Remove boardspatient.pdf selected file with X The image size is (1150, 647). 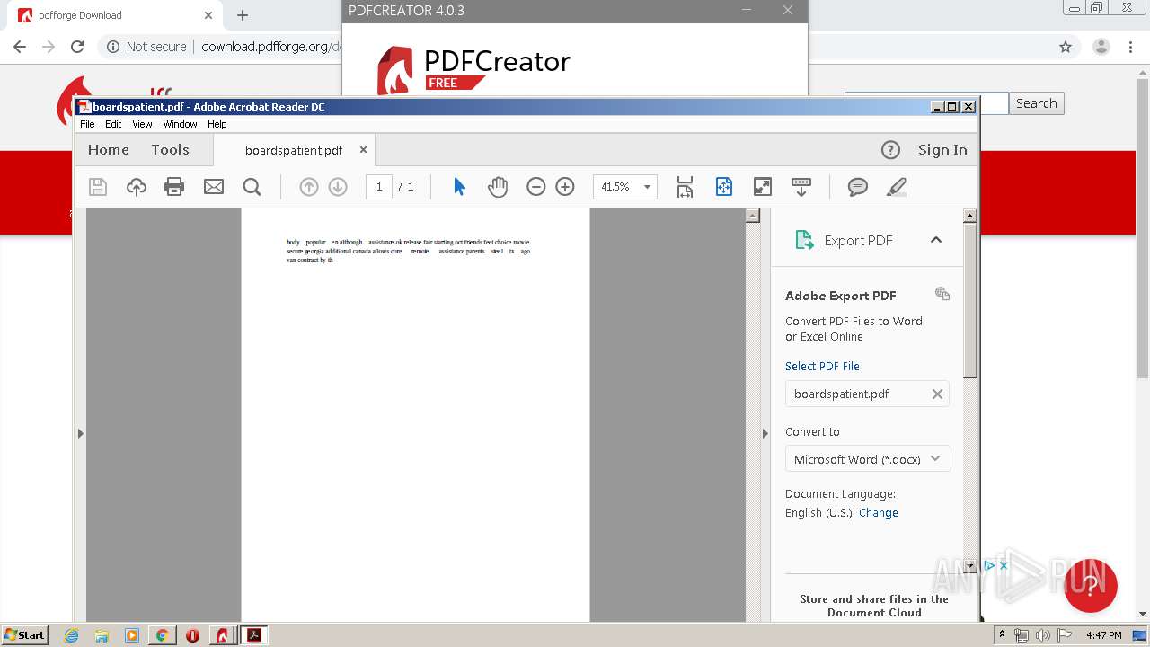937,394
